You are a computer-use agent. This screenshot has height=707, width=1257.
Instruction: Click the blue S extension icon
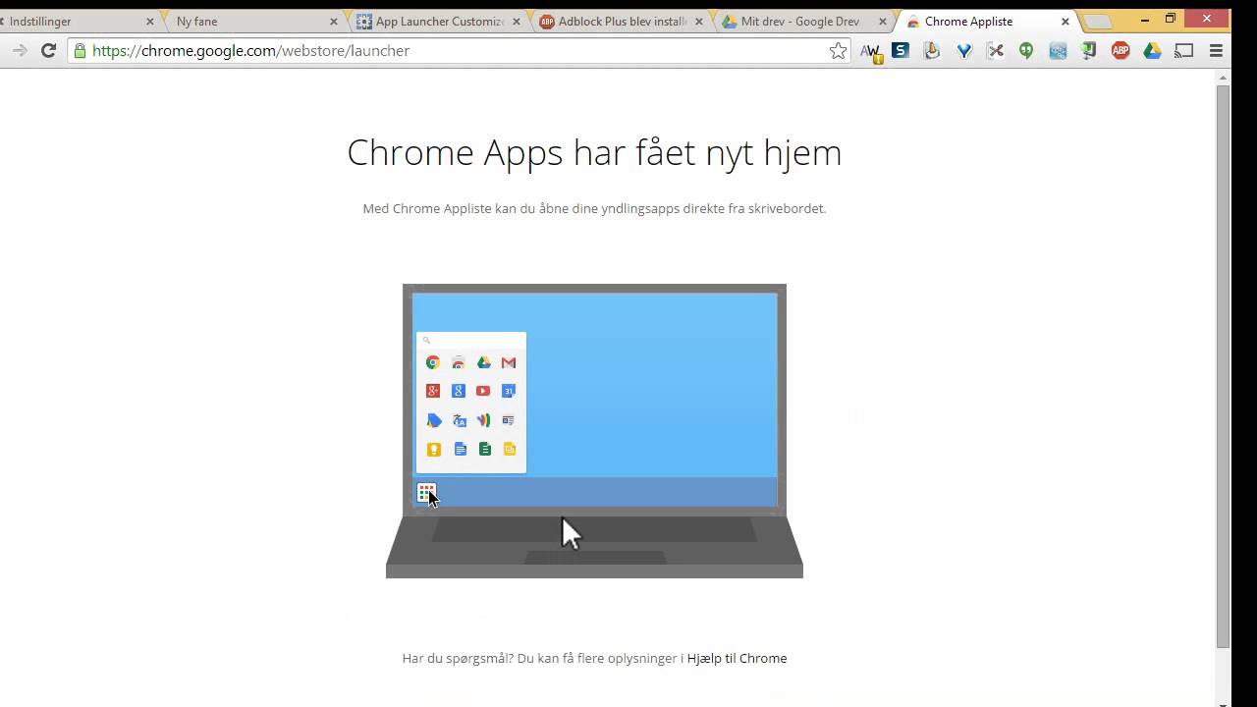(901, 50)
